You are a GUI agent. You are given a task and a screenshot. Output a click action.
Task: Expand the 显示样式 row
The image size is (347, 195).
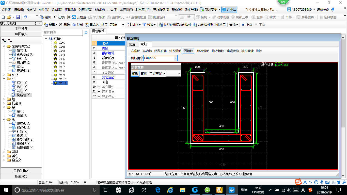pyautogui.click(x=99, y=96)
